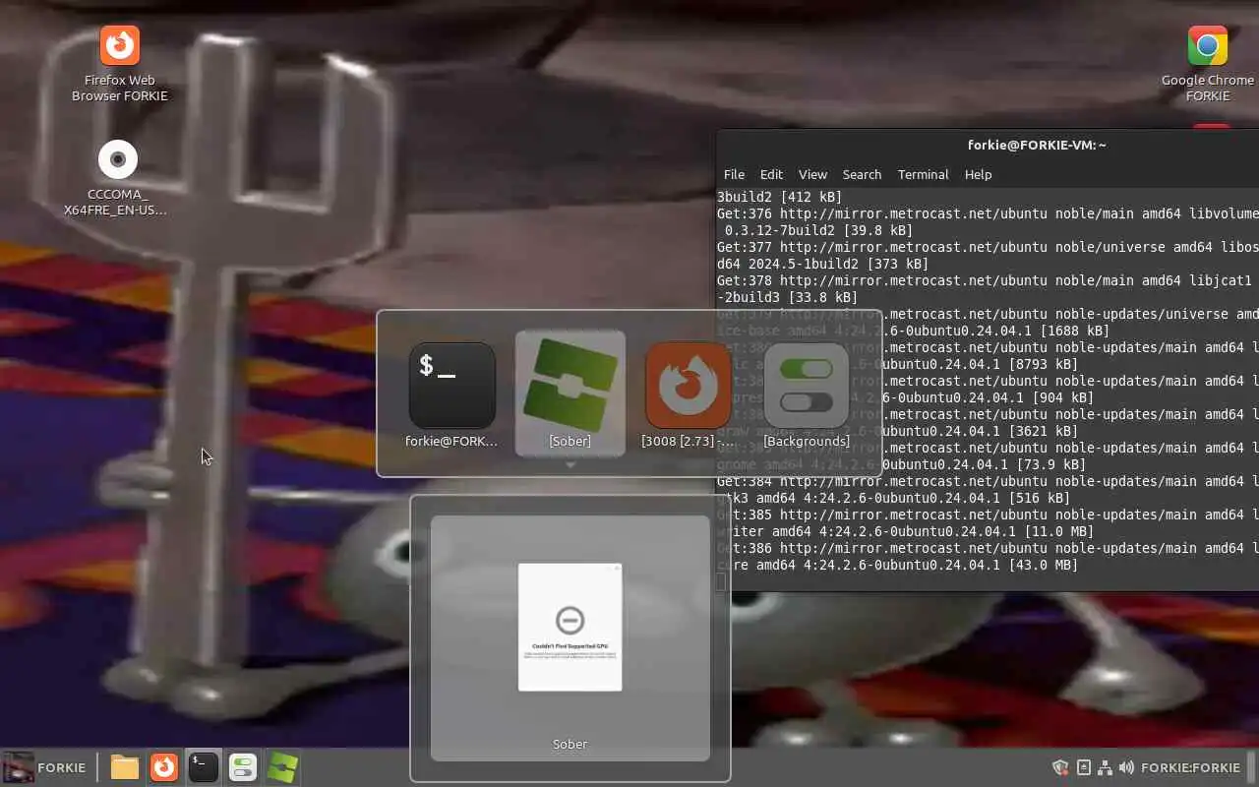The height and width of the screenshot is (787, 1259).
Task: Launch the file manager from the taskbar
Action: [x=125, y=767]
